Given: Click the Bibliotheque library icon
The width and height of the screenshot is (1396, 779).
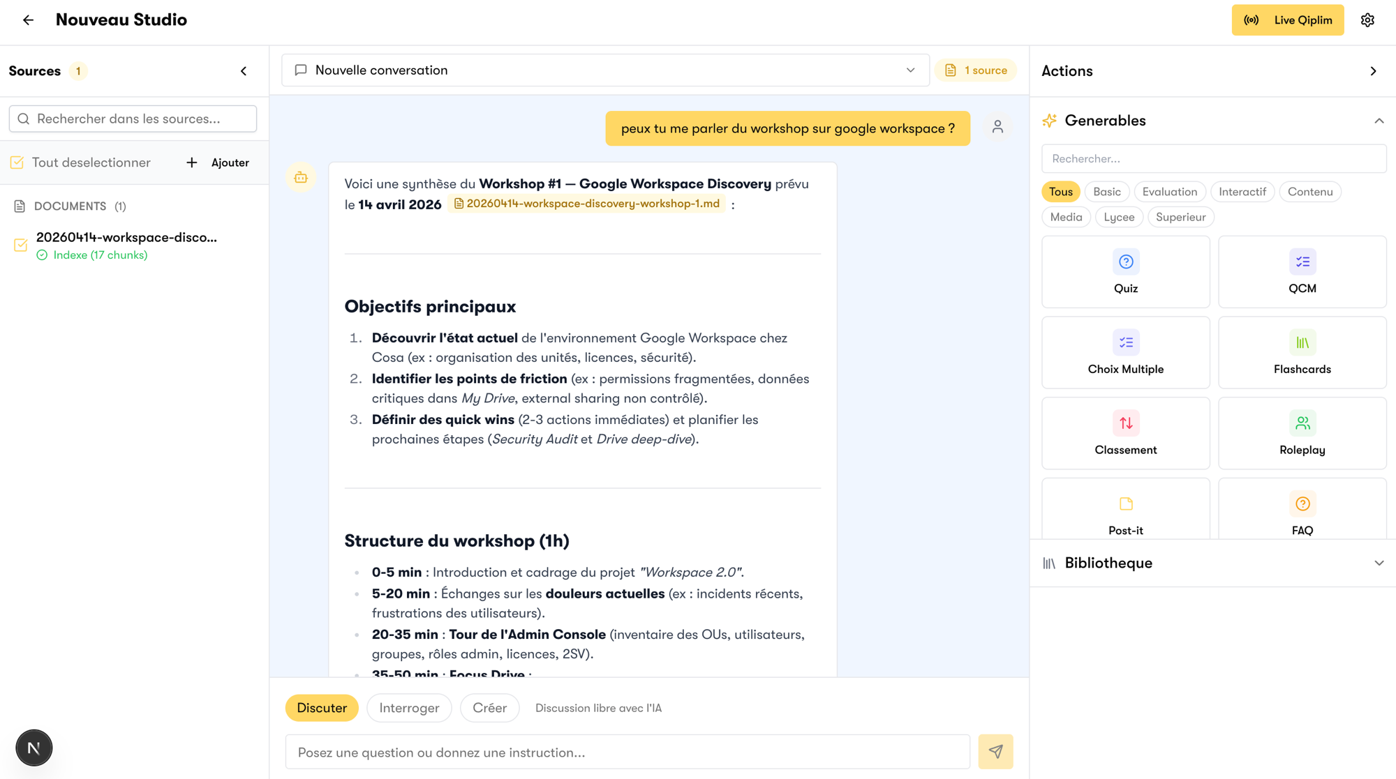Looking at the screenshot, I should pyautogui.click(x=1049, y=563).
